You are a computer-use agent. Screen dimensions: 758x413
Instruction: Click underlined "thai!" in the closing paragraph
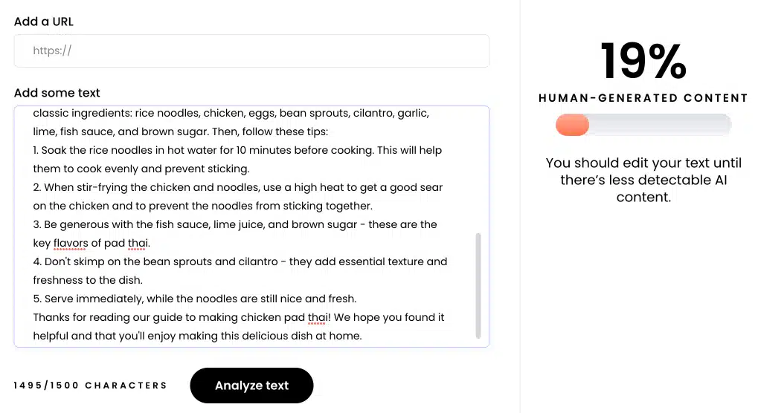319,317
